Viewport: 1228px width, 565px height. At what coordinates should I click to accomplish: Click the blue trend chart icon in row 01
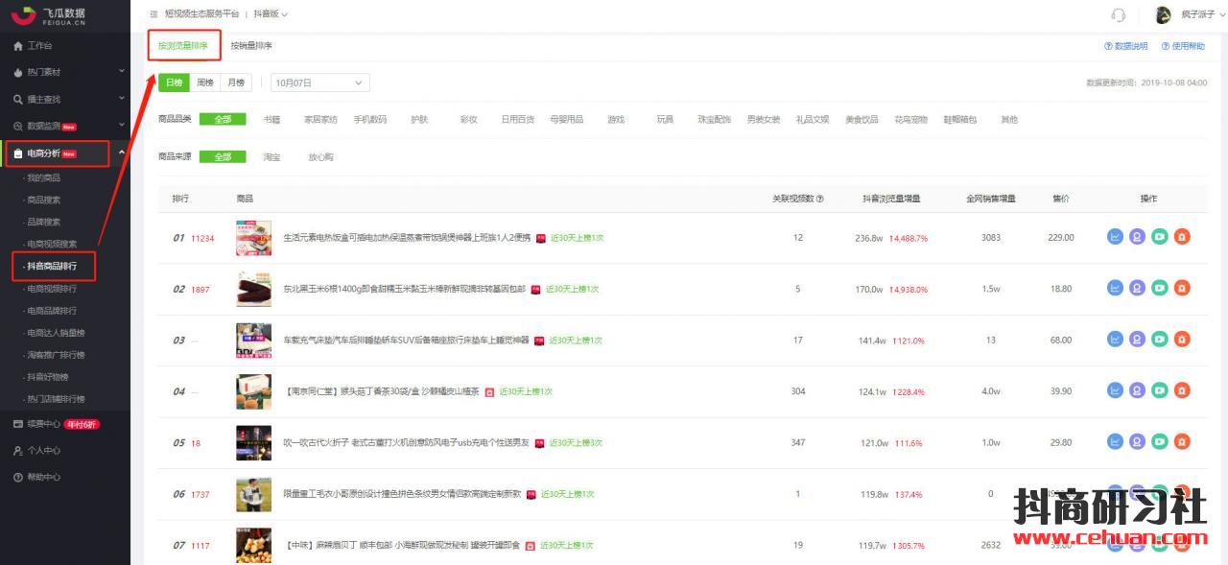[x=1115, y=237]
